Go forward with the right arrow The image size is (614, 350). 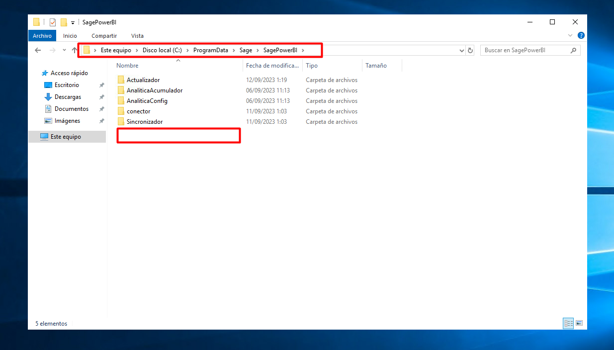coord(53,50)
